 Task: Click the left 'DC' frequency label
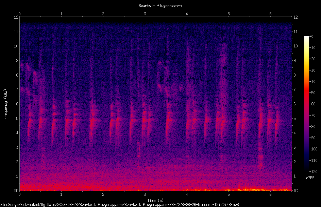coord(16,190)
